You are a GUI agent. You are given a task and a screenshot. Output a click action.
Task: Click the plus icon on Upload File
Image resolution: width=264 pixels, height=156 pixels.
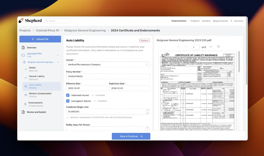(33, 39)
